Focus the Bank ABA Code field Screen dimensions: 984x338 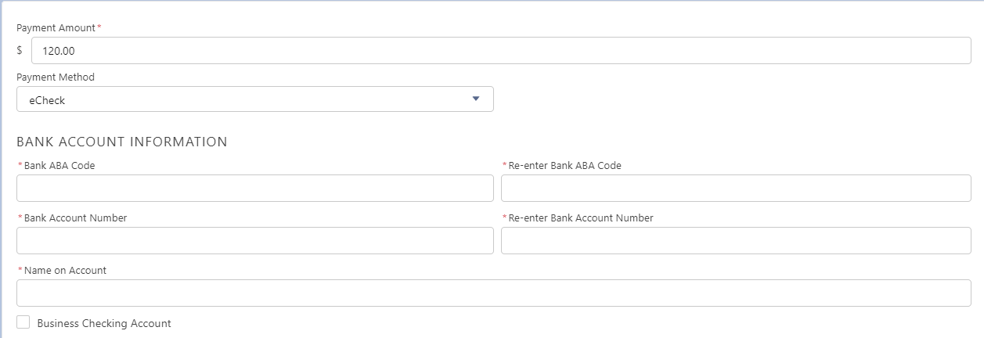254,188
